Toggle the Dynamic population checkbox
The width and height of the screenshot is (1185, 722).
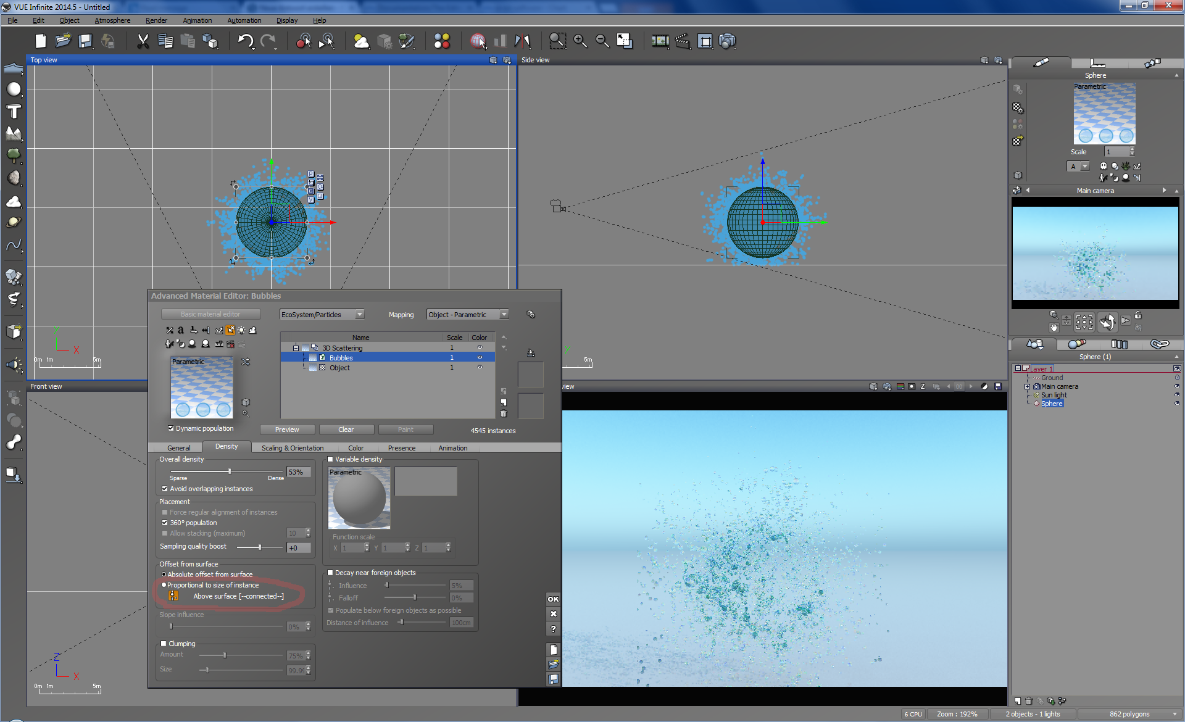point(171,428)
